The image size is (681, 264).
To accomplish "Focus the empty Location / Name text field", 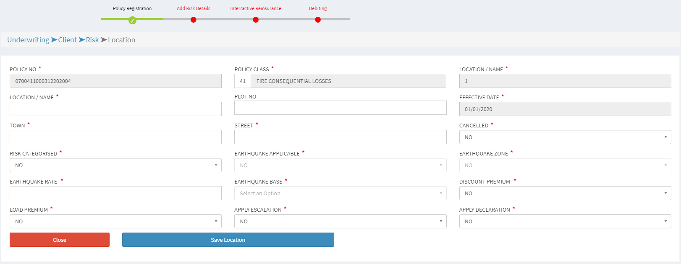I will coord(115,109).
